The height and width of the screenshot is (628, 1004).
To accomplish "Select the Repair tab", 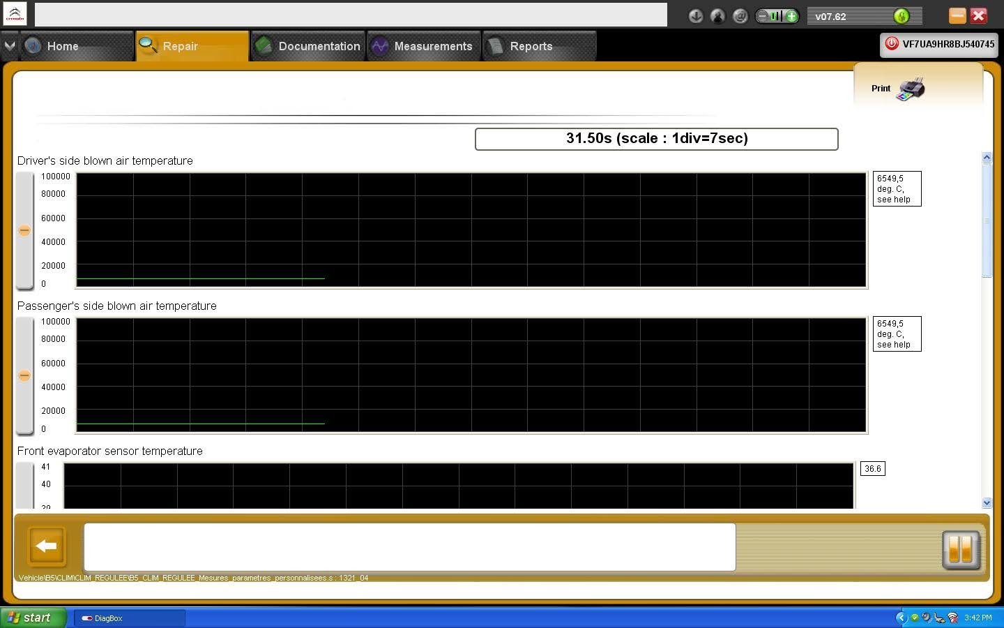I will (x=192, y=46).
